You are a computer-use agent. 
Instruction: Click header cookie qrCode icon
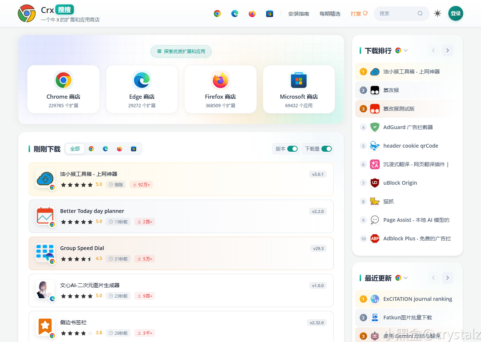click(x=375, y=146)
